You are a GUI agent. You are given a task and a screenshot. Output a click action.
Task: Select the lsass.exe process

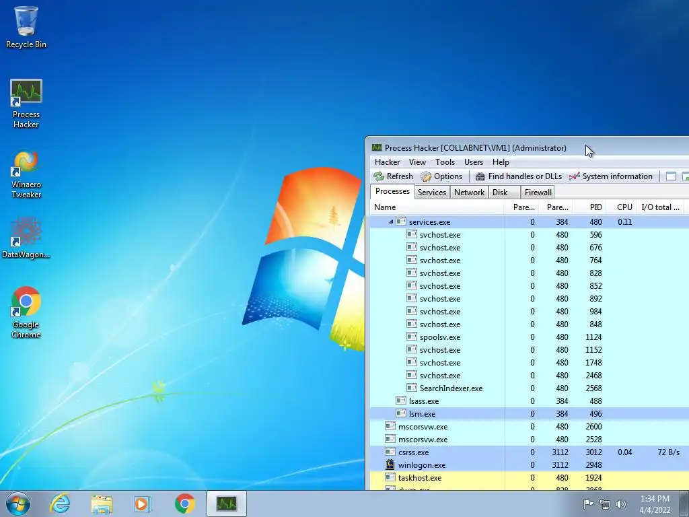click(x=530, y=401)
